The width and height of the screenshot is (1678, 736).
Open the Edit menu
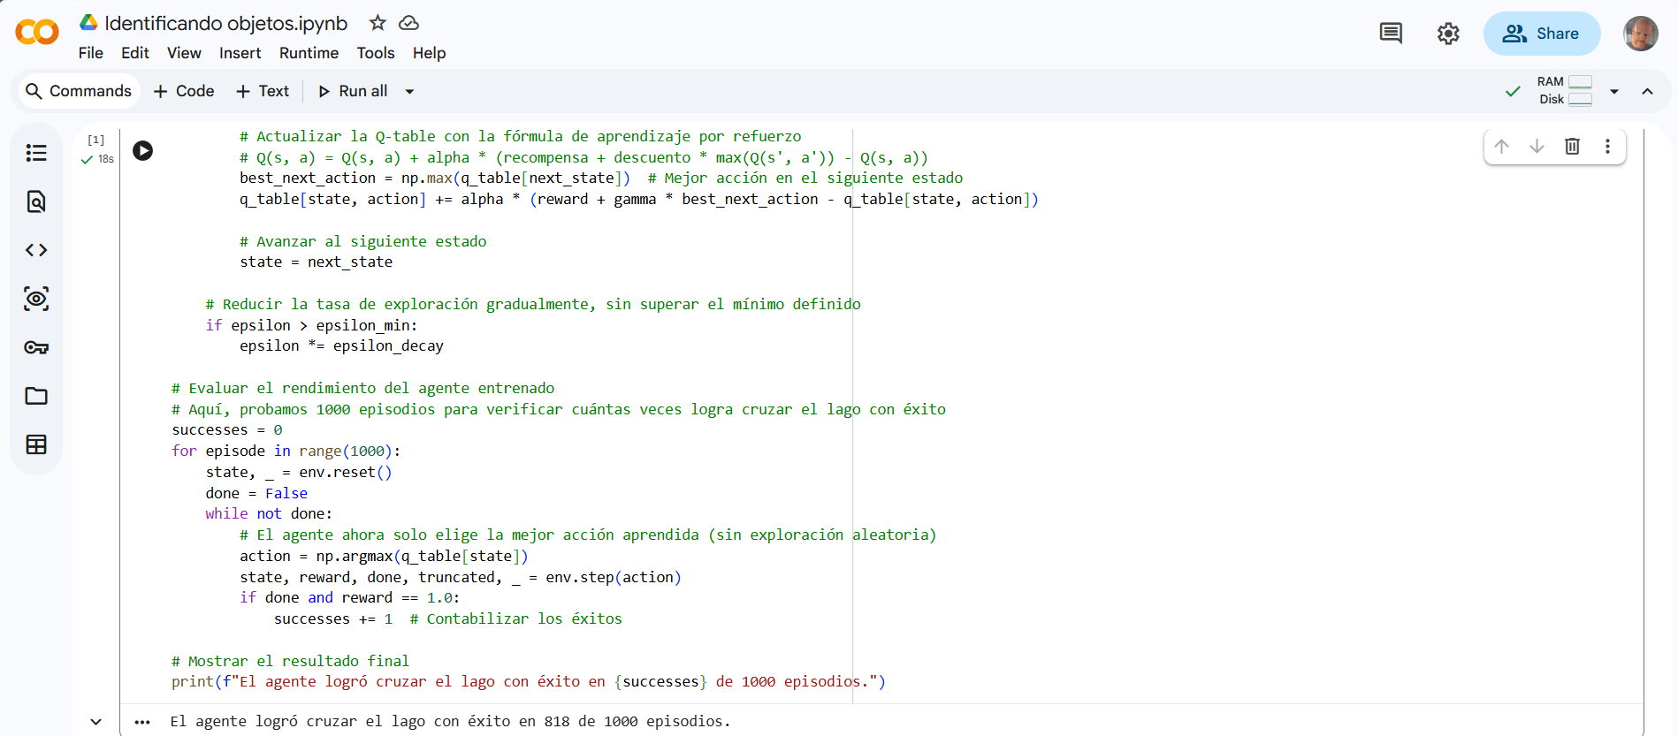134,53
